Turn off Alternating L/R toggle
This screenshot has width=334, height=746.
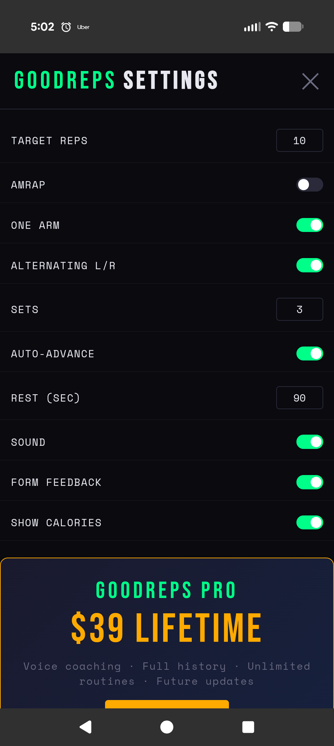coord(310,265)
